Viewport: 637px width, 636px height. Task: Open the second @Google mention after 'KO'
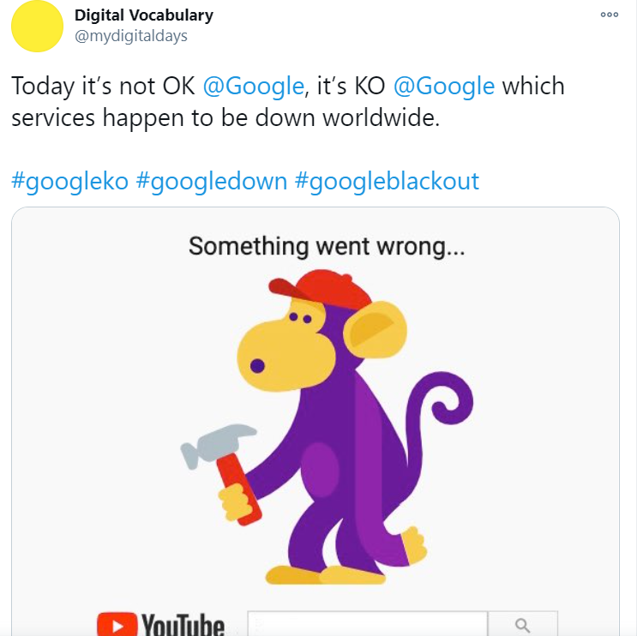pyautogui.click(x=444, y=86)
